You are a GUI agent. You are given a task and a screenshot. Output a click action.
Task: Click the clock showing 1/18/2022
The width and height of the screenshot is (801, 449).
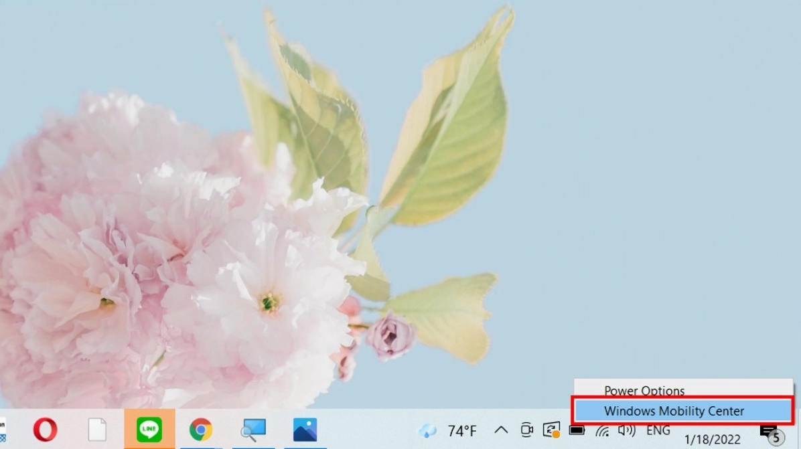pos(712,438)
